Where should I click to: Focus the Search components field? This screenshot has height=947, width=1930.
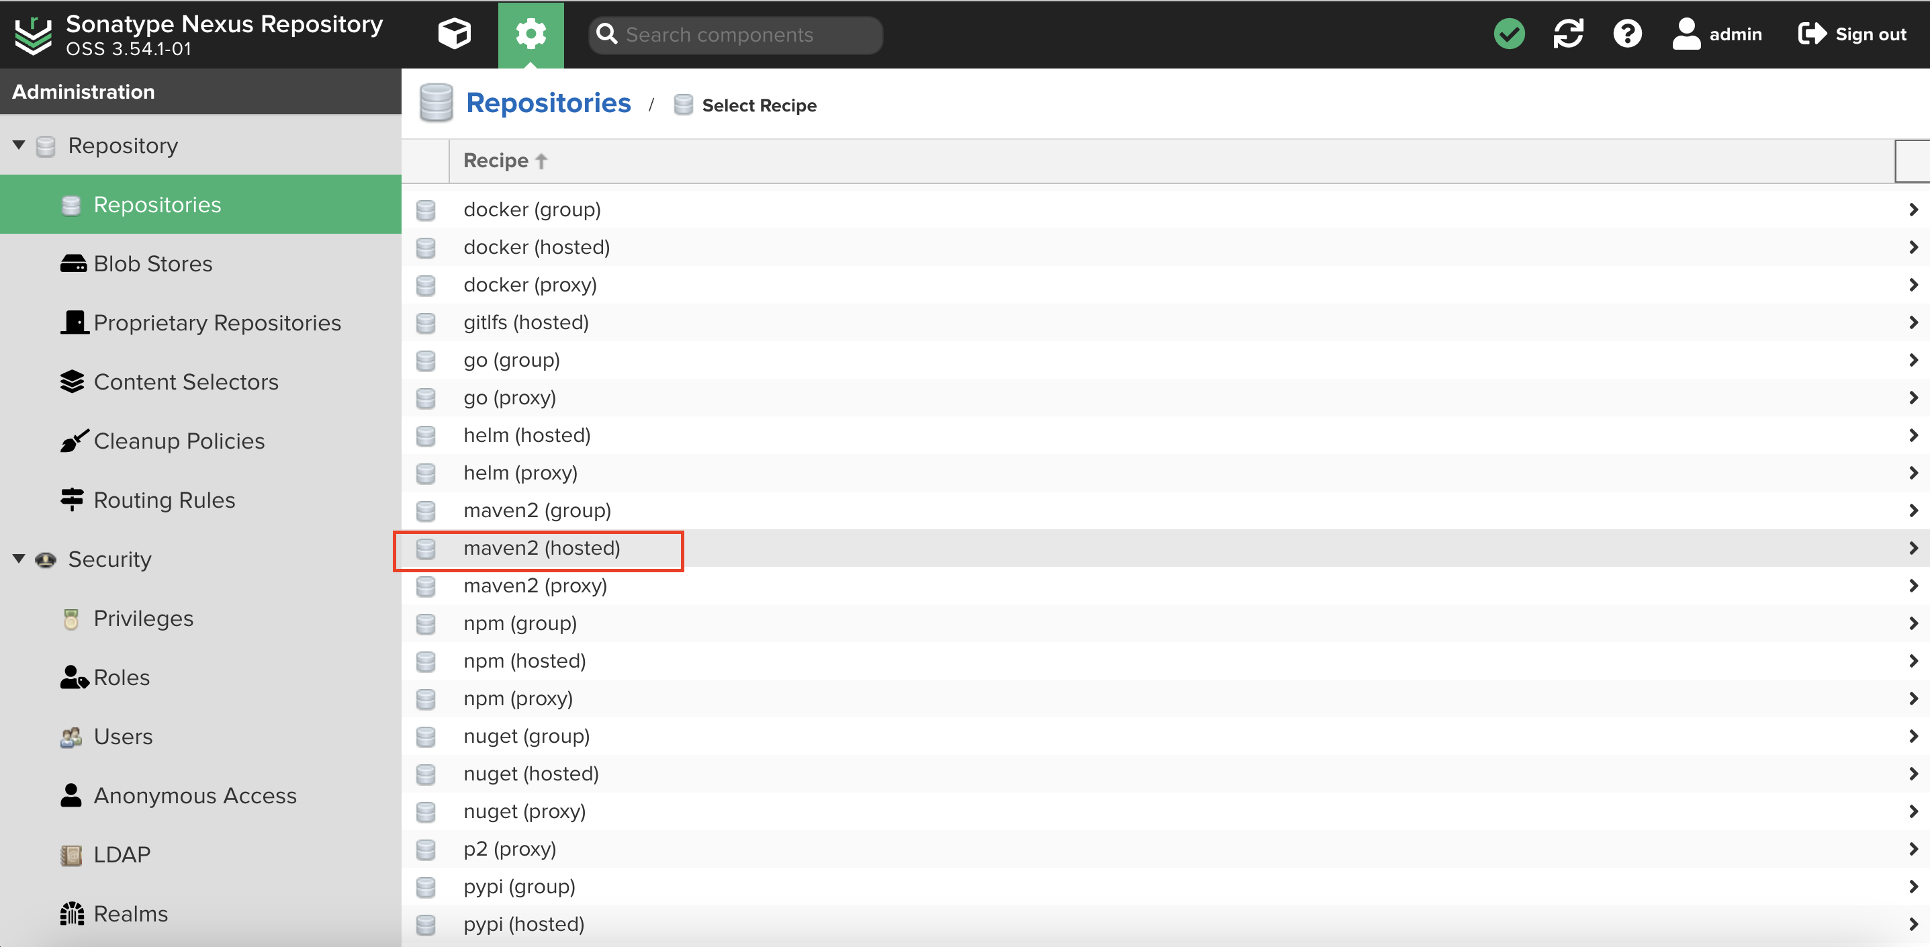click(x=735, y=34)
